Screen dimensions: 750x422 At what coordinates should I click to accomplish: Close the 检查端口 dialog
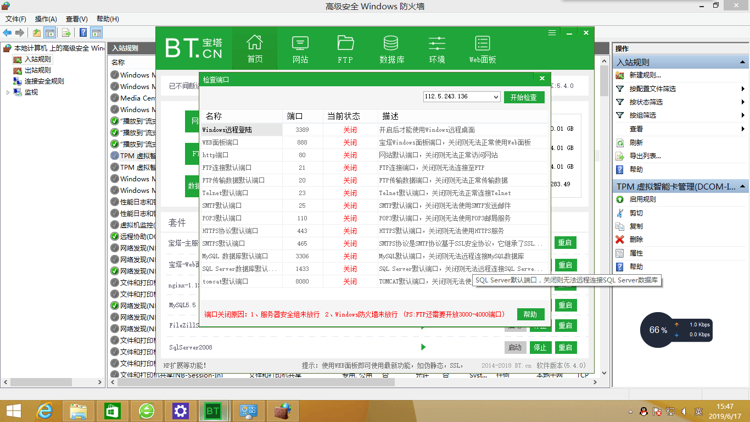pos(542,79)
